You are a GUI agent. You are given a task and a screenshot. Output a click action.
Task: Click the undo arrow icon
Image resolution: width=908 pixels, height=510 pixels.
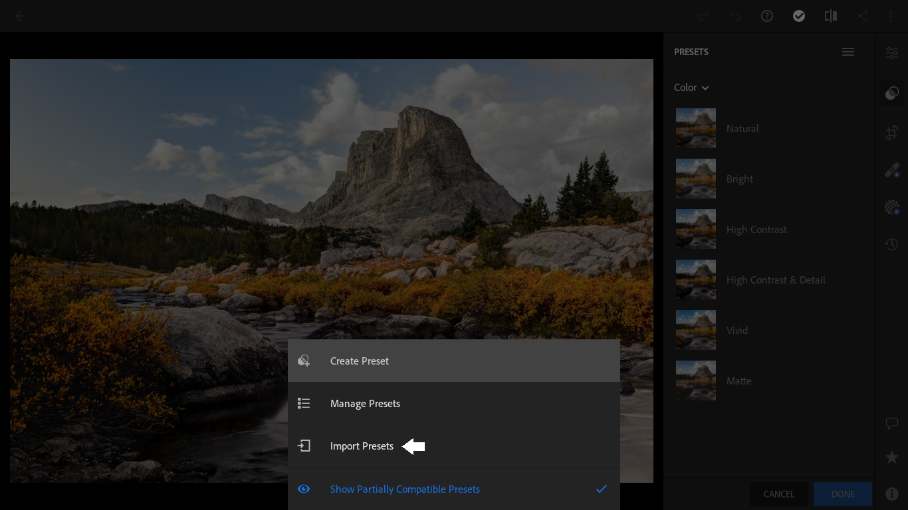tap(735, 16)
